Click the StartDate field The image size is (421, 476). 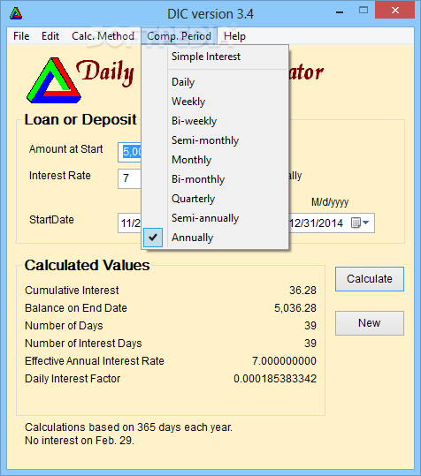point(130,223)
